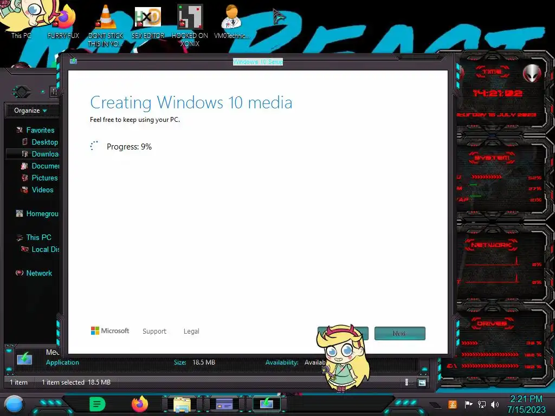
Task: Open the green notes app on the taskbar
Action: [97, 404]
